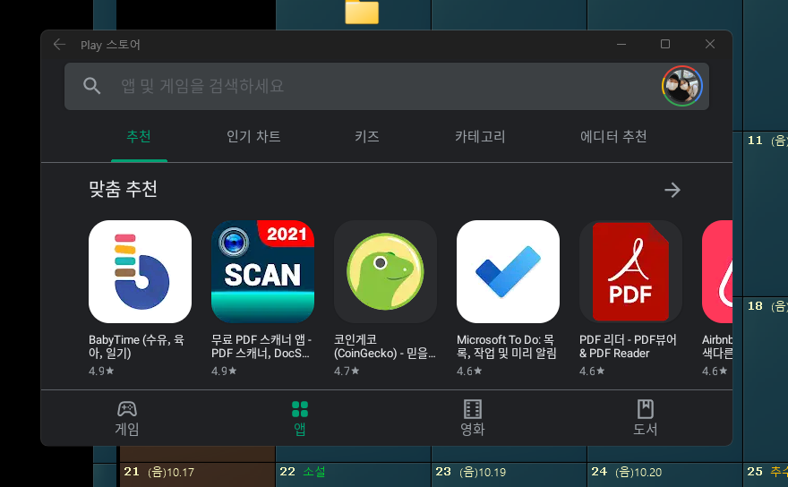Click the 코인게코 (CoinGecko) title text

(384, 346)
